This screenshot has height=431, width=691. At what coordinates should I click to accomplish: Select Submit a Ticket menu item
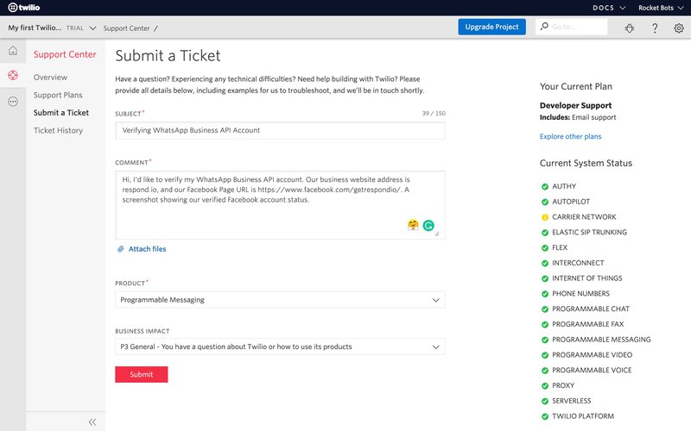[x=61, y=113]
